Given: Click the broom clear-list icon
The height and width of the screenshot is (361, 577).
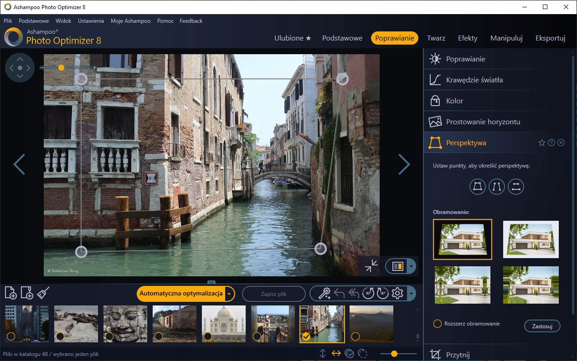Looking at the screenshot, I should tap(43, 293).
